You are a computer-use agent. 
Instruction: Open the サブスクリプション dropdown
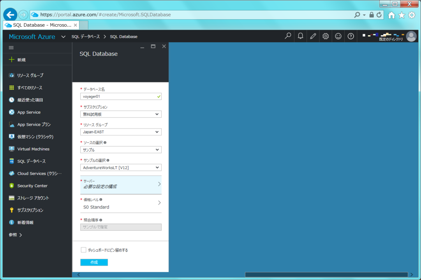121,114
